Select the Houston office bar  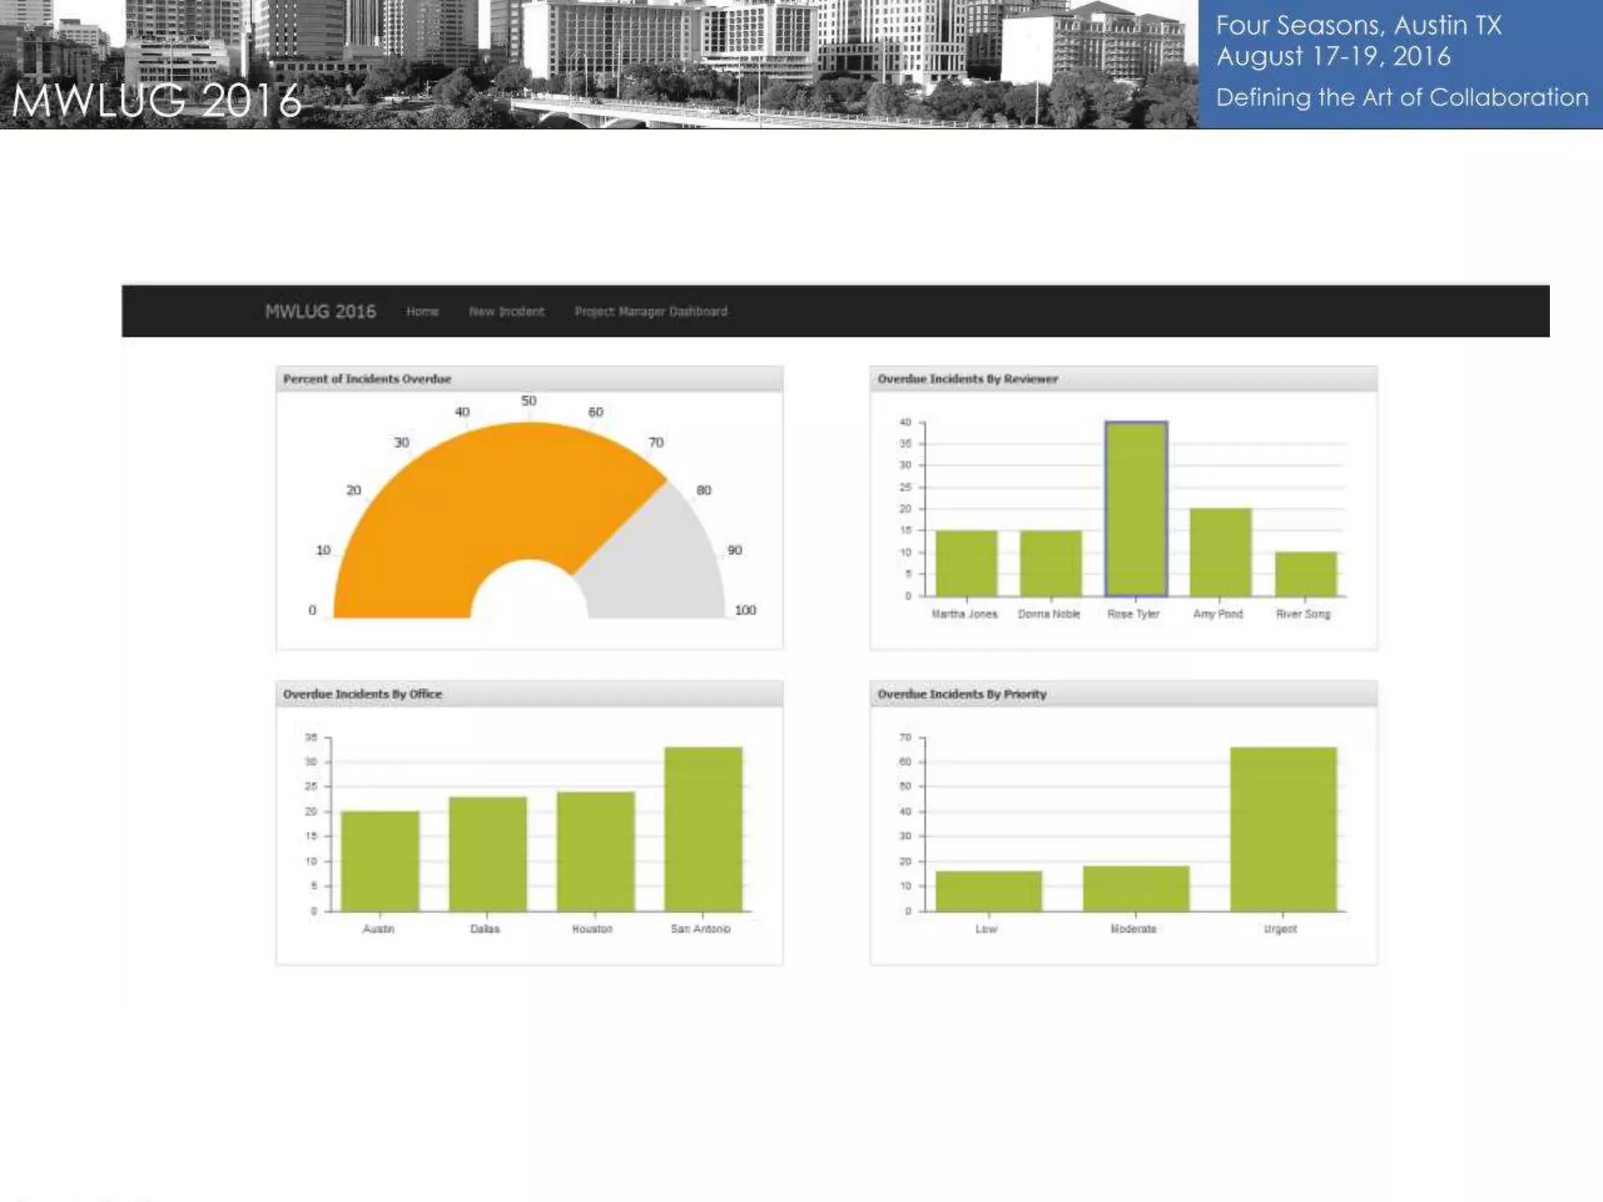tap(595, 851)
